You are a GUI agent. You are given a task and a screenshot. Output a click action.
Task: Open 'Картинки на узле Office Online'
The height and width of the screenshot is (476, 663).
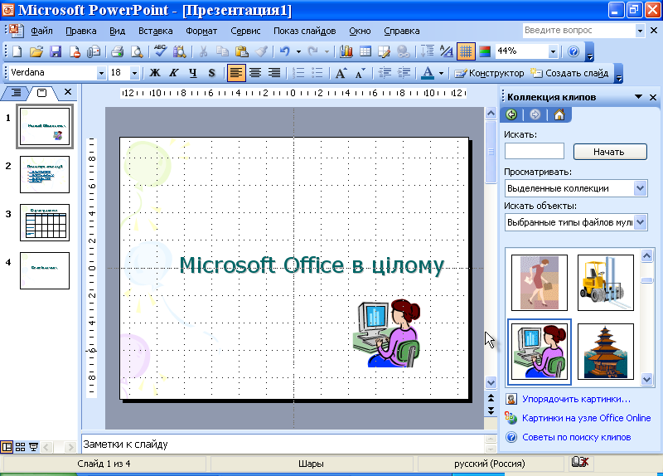(x=586, y=418)
